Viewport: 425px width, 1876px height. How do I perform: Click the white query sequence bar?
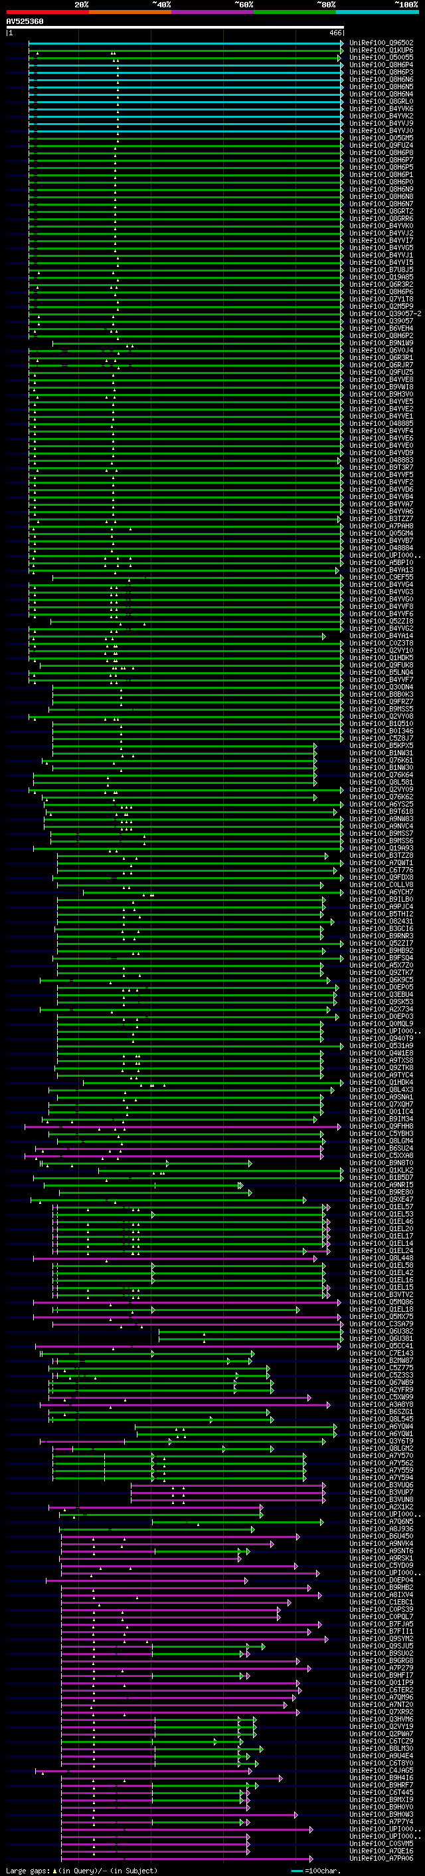[175, 28]
